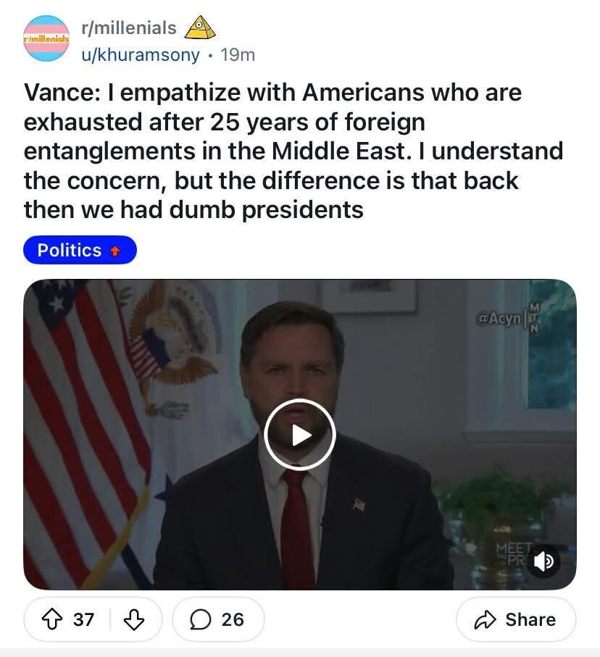Downvote the post

click(134, 619)
